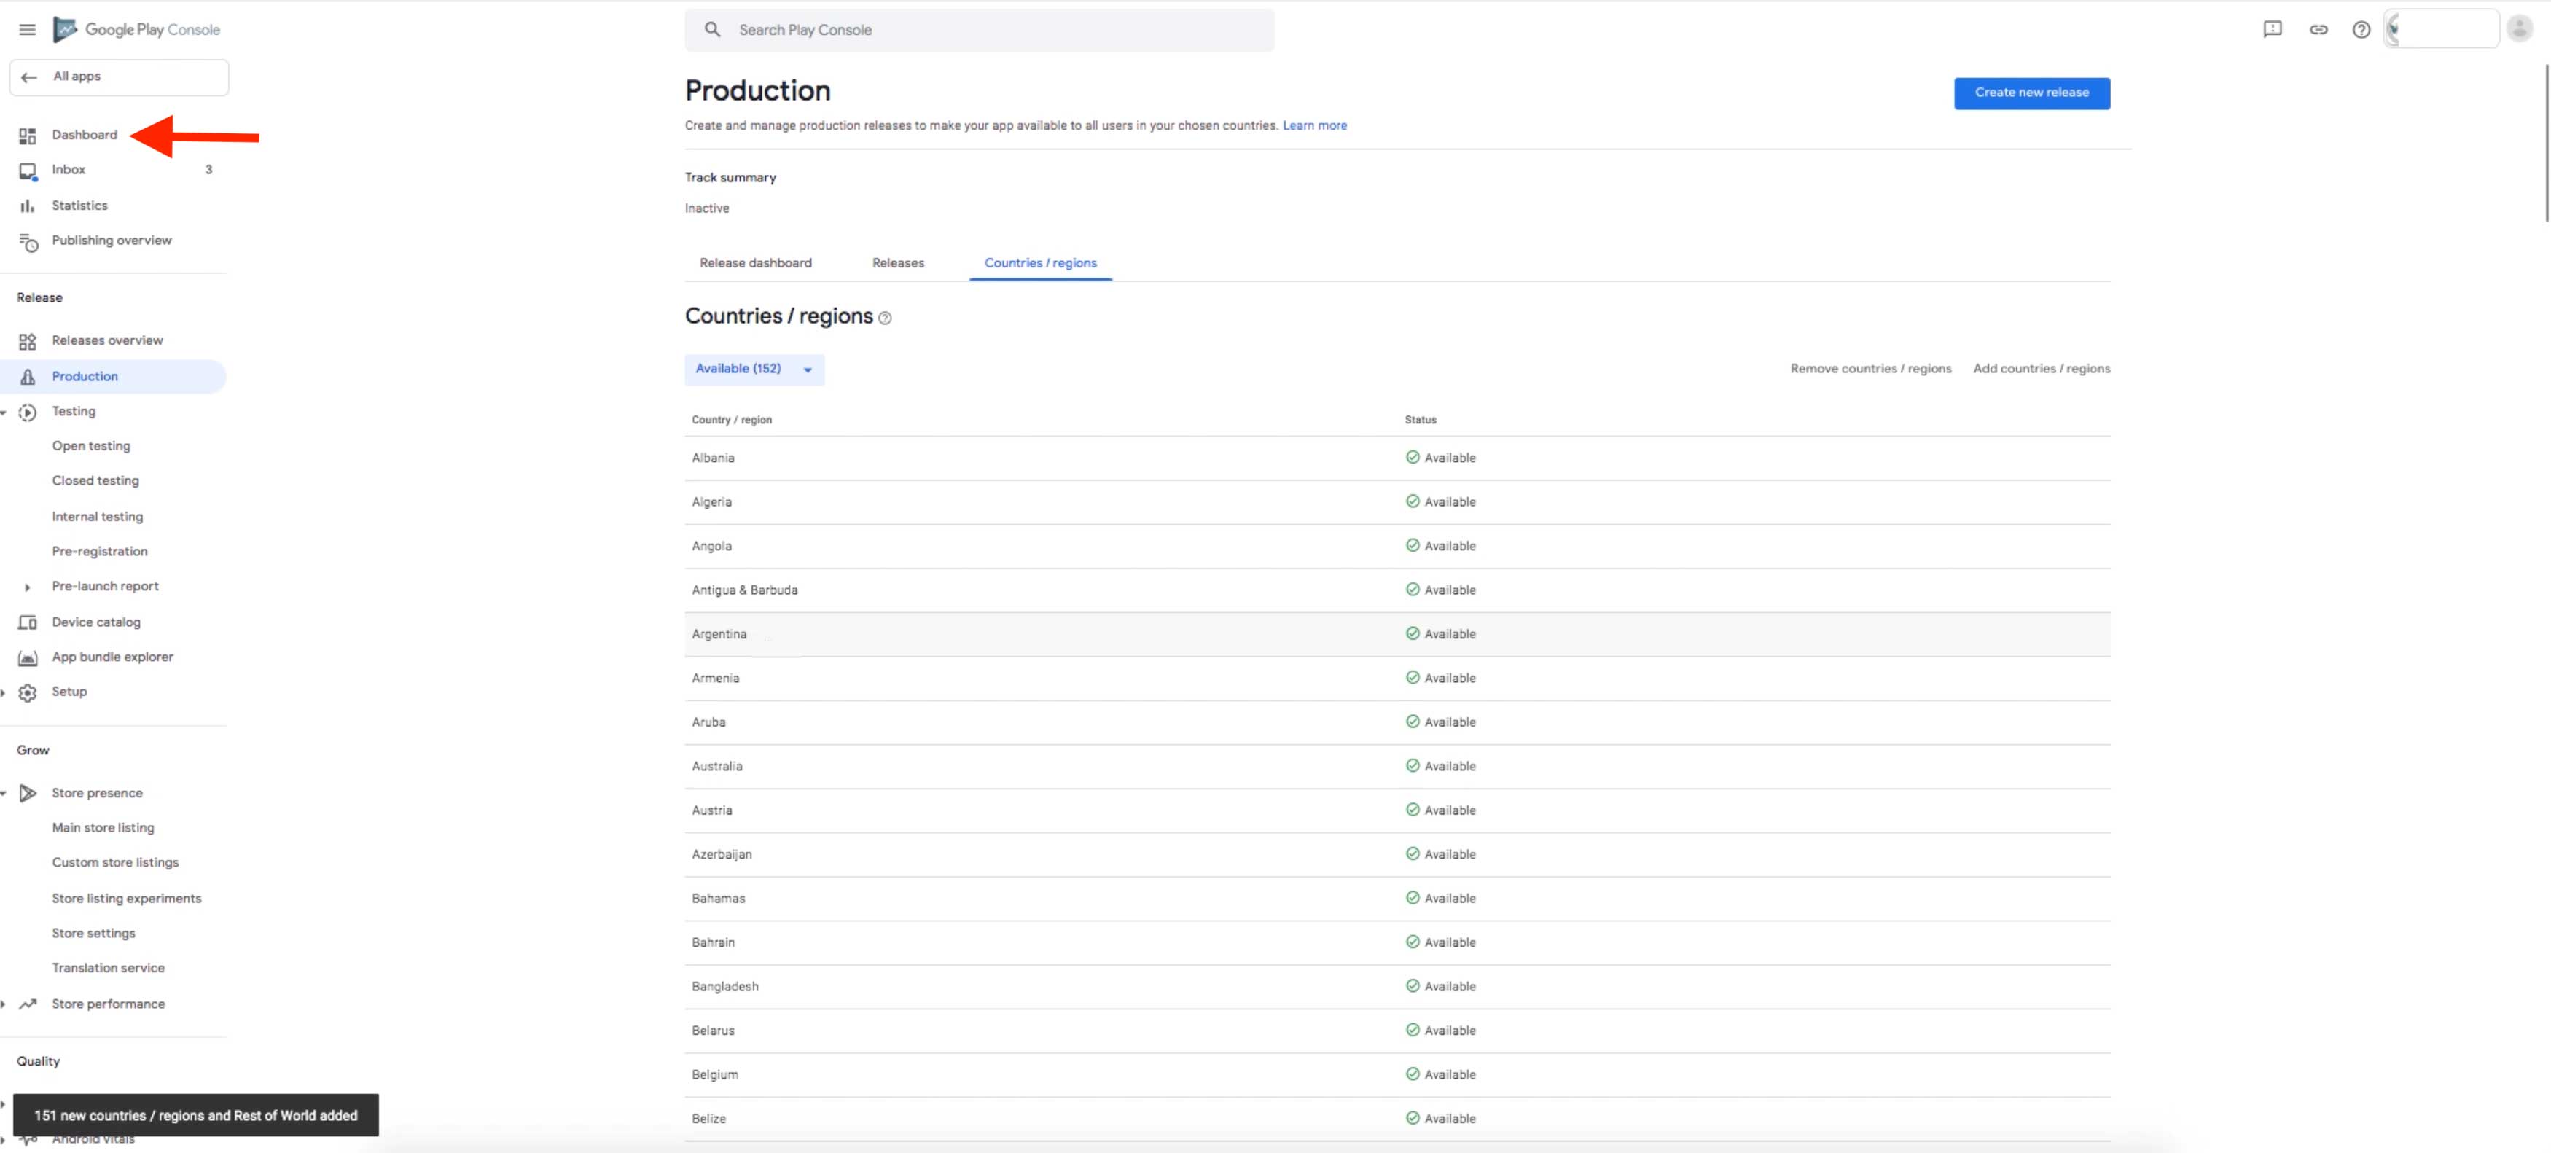The height and width of the screenshot is (1153, 2551).
Task: Click the Dashboard grid icon
Action: click(x=28, y=136)
